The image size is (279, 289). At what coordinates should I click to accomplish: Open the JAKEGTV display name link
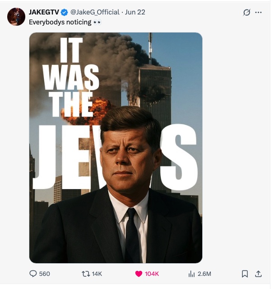pyautogui.click(x=44, y=12)
